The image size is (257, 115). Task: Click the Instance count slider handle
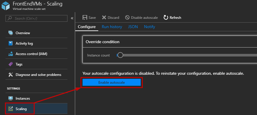tap(120, 55)
